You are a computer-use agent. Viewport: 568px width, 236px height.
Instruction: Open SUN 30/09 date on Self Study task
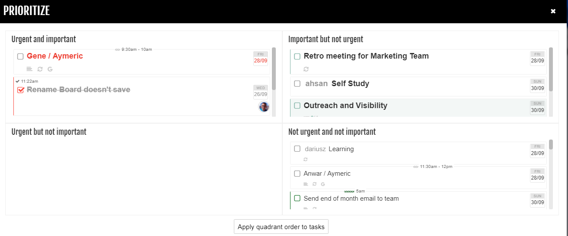(537, 85)
